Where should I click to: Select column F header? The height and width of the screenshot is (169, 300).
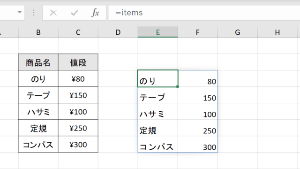pos(198,32)
